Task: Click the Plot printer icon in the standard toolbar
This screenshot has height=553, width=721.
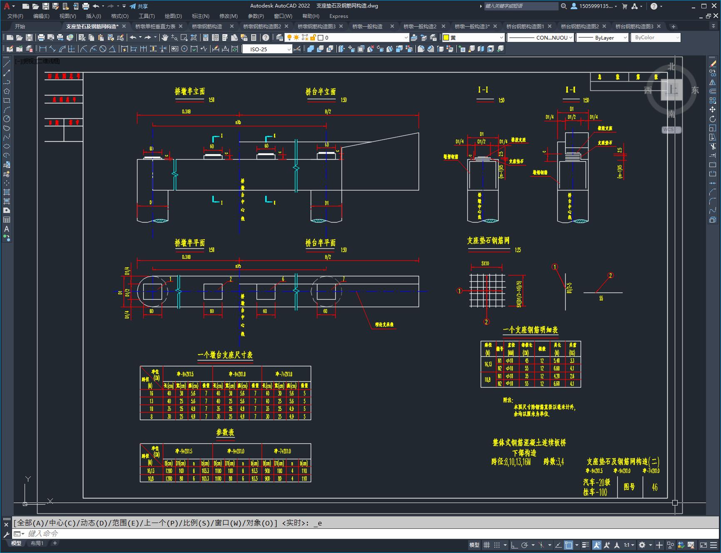Action: click(41, 38)
